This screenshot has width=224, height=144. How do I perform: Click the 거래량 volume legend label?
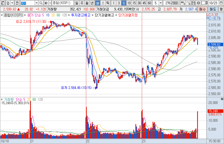point(9,99)
